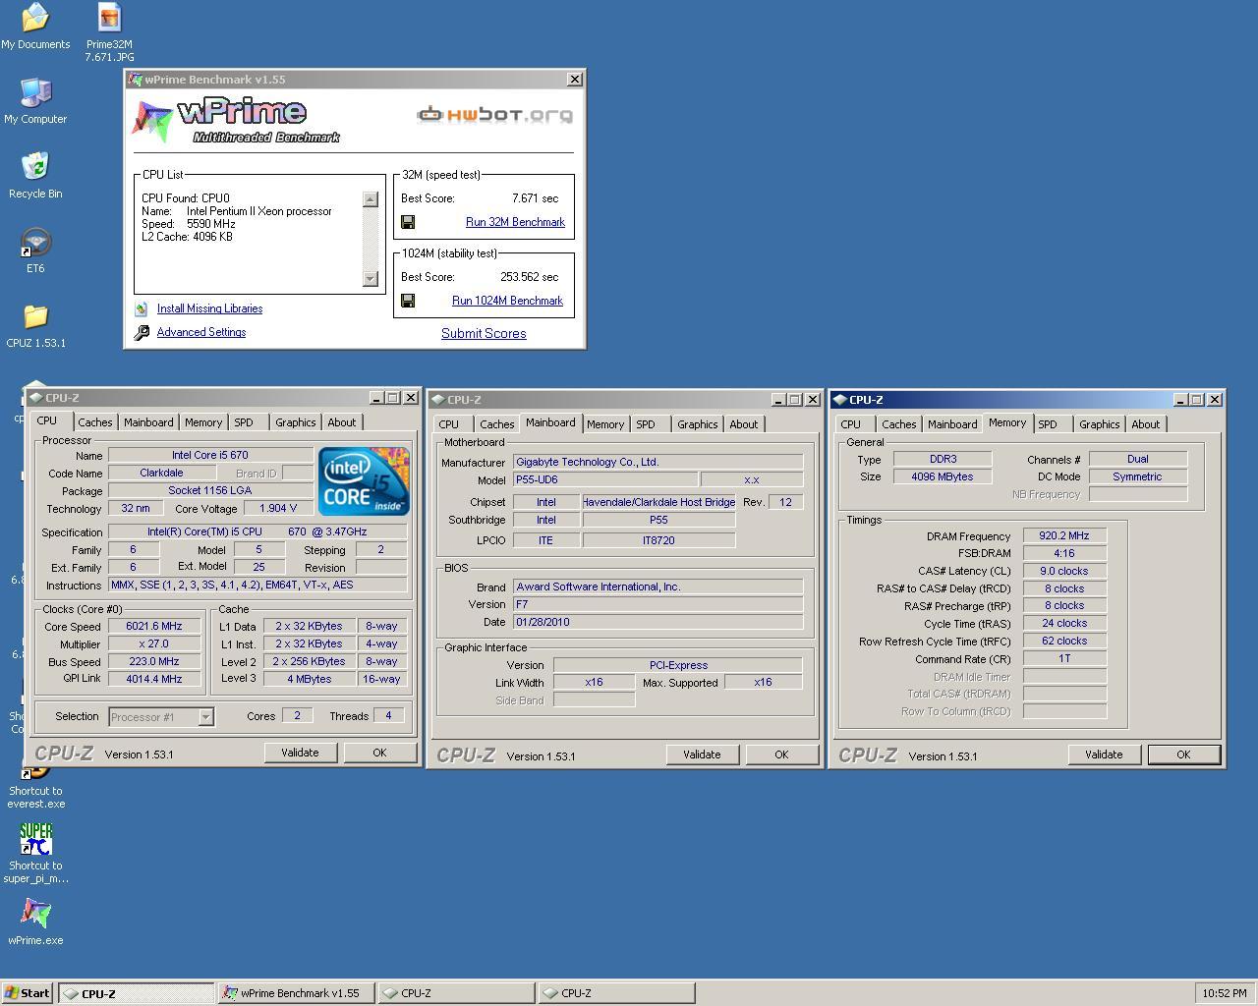Run the 32M Benchmark

click(x=515, y=222)
